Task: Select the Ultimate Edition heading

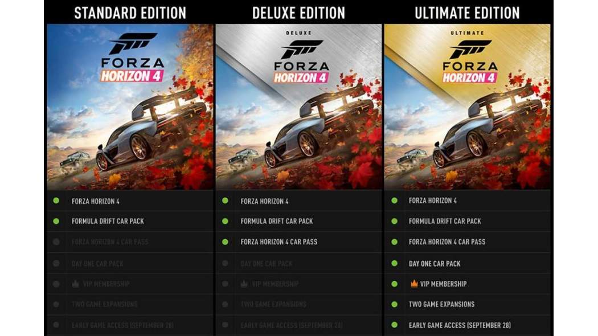Action: click(467, 13)
